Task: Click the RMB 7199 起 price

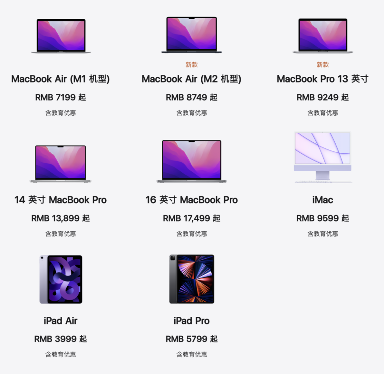Action: click(x=60, y=97)
